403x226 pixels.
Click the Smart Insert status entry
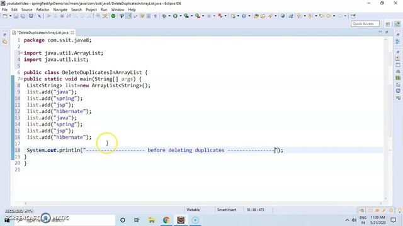(x=227, y=210)
